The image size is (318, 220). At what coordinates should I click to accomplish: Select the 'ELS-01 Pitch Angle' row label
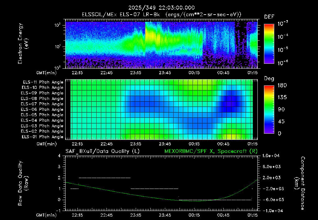(43, 137)
